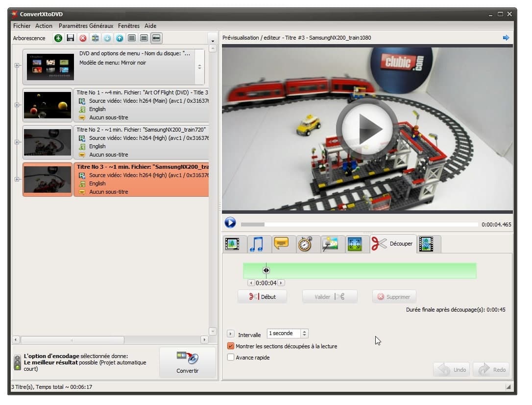This screenshot has width=532, height=405.
Task: Move the selected title down with the down arrow icon
Action: [109, 39]
